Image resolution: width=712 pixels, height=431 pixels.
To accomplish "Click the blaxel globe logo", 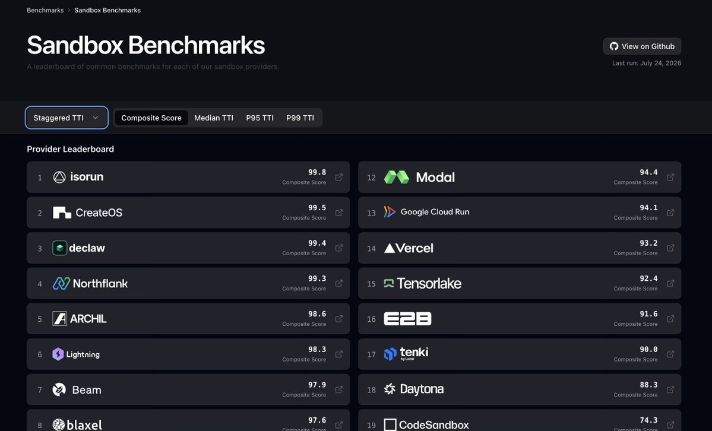I will 59,424.
